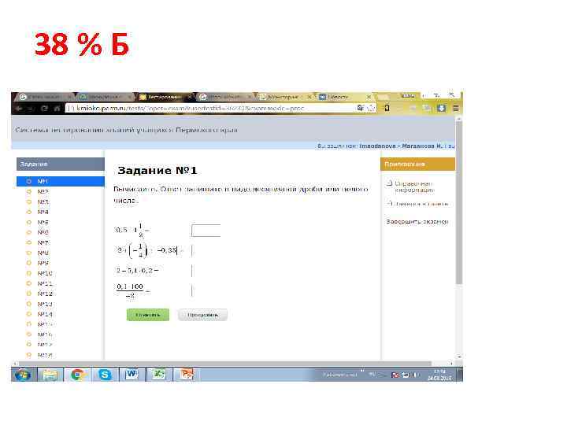Click the Приложения panel header
The image size is (567, 425).
[417, 164]
